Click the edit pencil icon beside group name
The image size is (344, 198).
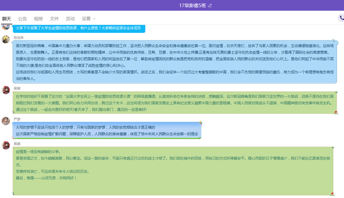(210, 5)
